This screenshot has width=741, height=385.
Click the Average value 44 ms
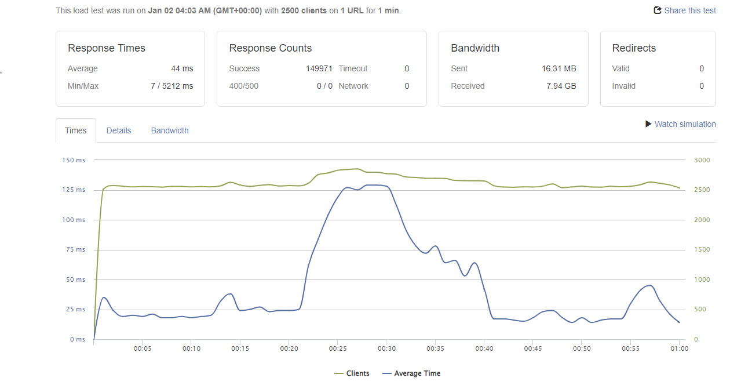pyautogui.click(x=182, y=68)
